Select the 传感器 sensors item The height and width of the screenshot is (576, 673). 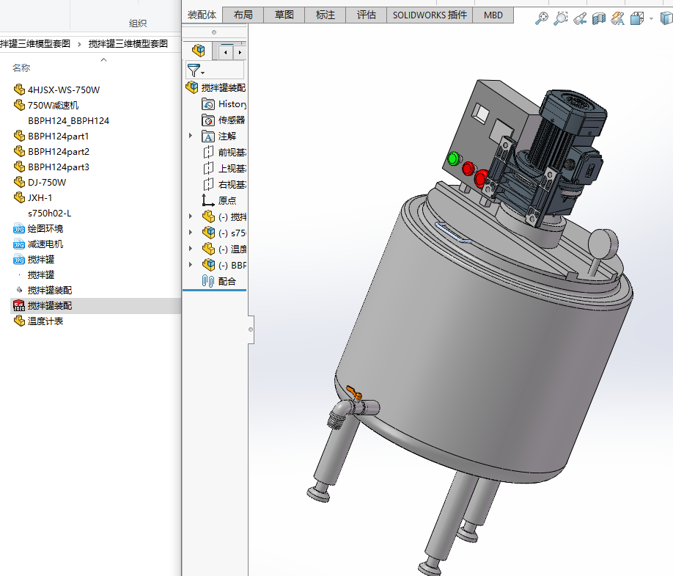[231, 120]
